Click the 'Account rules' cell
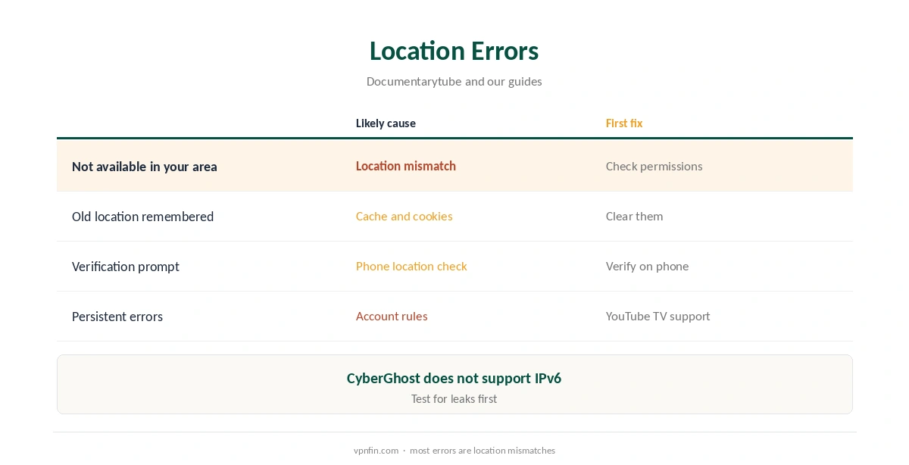 pyautogui.click(x=392, y=317)
